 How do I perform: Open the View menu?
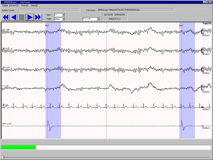click(x=24, y=5)
